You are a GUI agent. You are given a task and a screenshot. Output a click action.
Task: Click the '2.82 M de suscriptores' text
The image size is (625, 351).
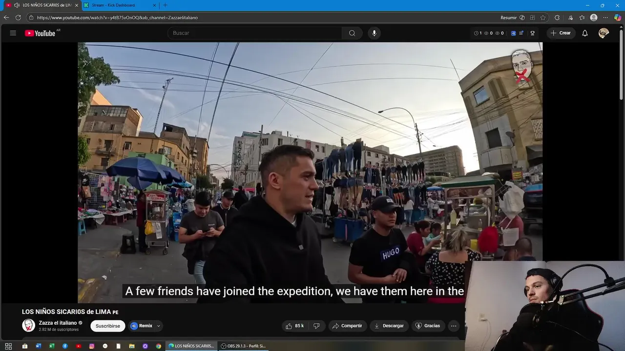coord(59,330)
